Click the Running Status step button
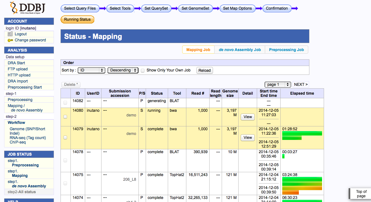Viewport: 371px width, 202px height. tap(77, 19)
